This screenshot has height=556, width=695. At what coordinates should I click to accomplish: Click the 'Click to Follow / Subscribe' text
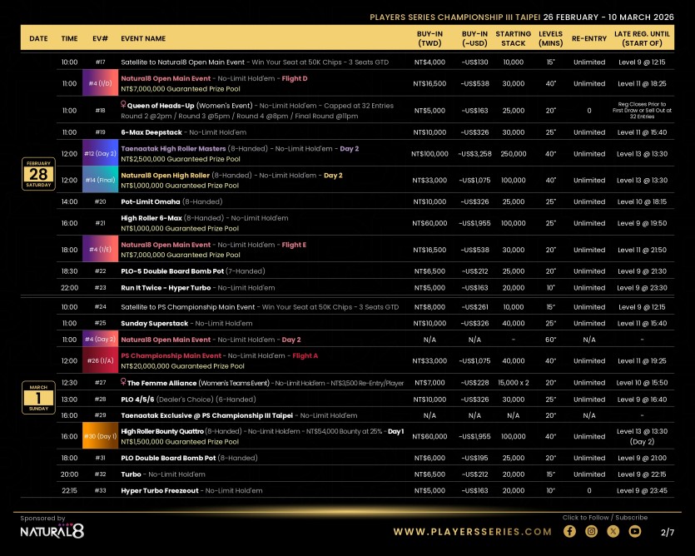point(604,518)
